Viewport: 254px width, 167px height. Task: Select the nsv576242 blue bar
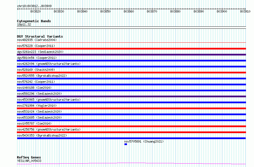click(x=131, y=84)
